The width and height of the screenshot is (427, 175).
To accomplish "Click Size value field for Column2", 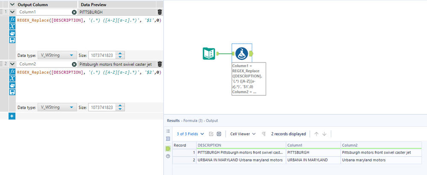I will pos(103,107).
